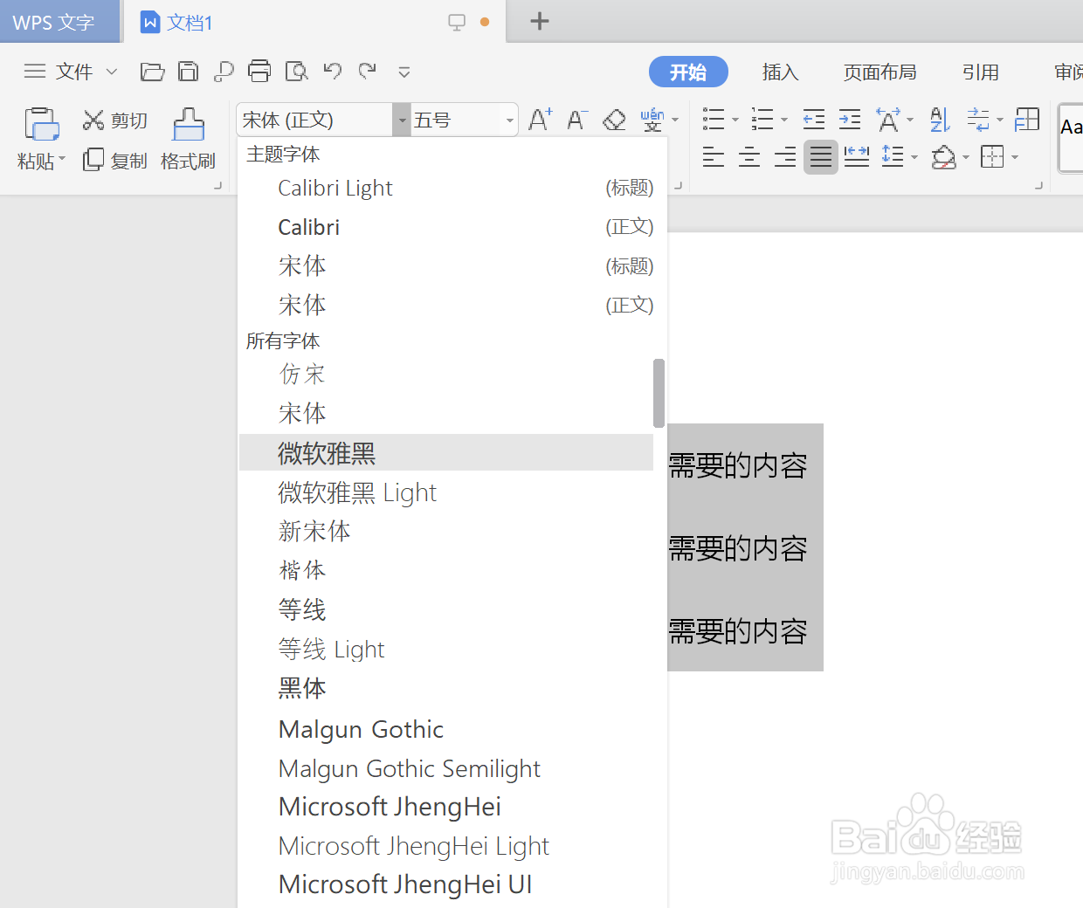The image size is (1083, 908).
Task: Toggle bulleted list formatting
Action: click(714, 119)
